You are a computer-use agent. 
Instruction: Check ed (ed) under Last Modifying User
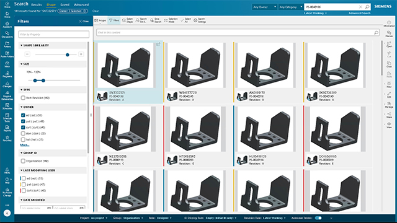point(24,178)
